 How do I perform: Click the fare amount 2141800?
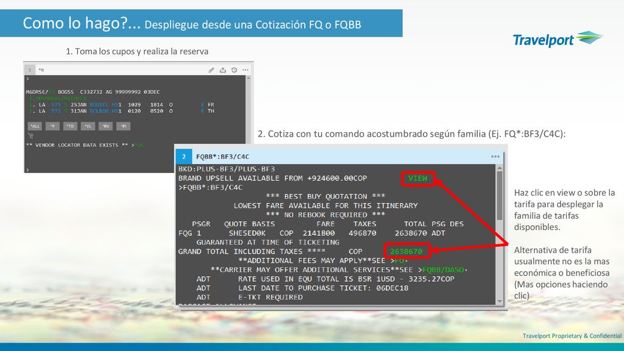point(318,233)
